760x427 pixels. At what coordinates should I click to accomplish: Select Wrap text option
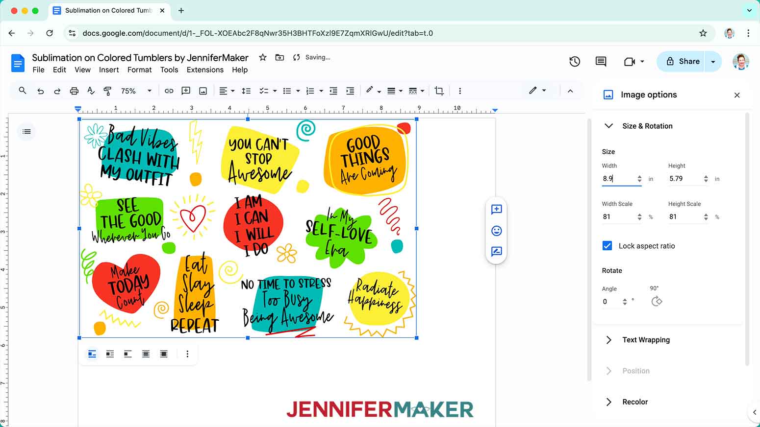tap(110, 354)
